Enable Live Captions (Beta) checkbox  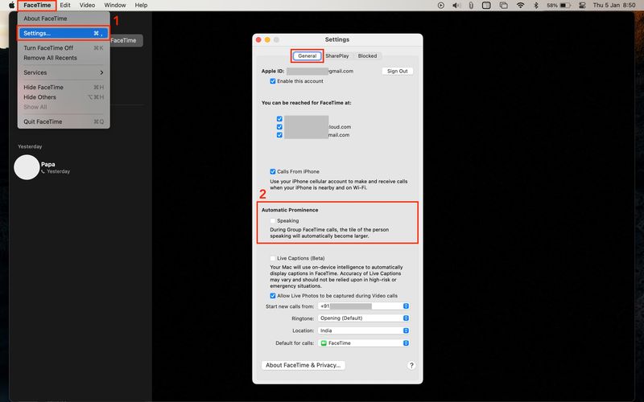point(273,258)
